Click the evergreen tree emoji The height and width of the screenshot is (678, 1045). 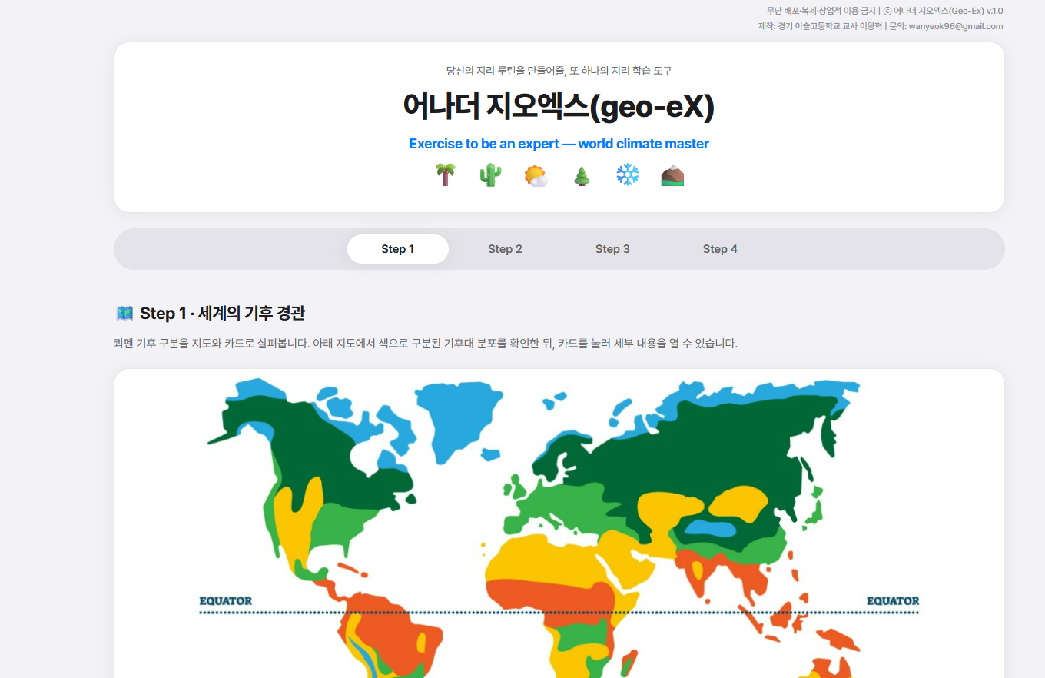(x=582, y=176)
